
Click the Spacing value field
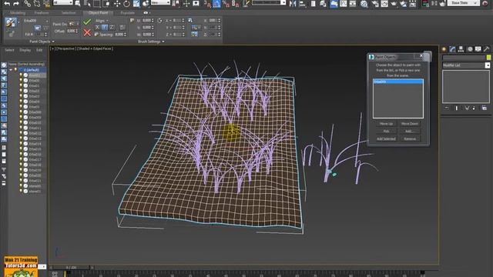(119, 34)
